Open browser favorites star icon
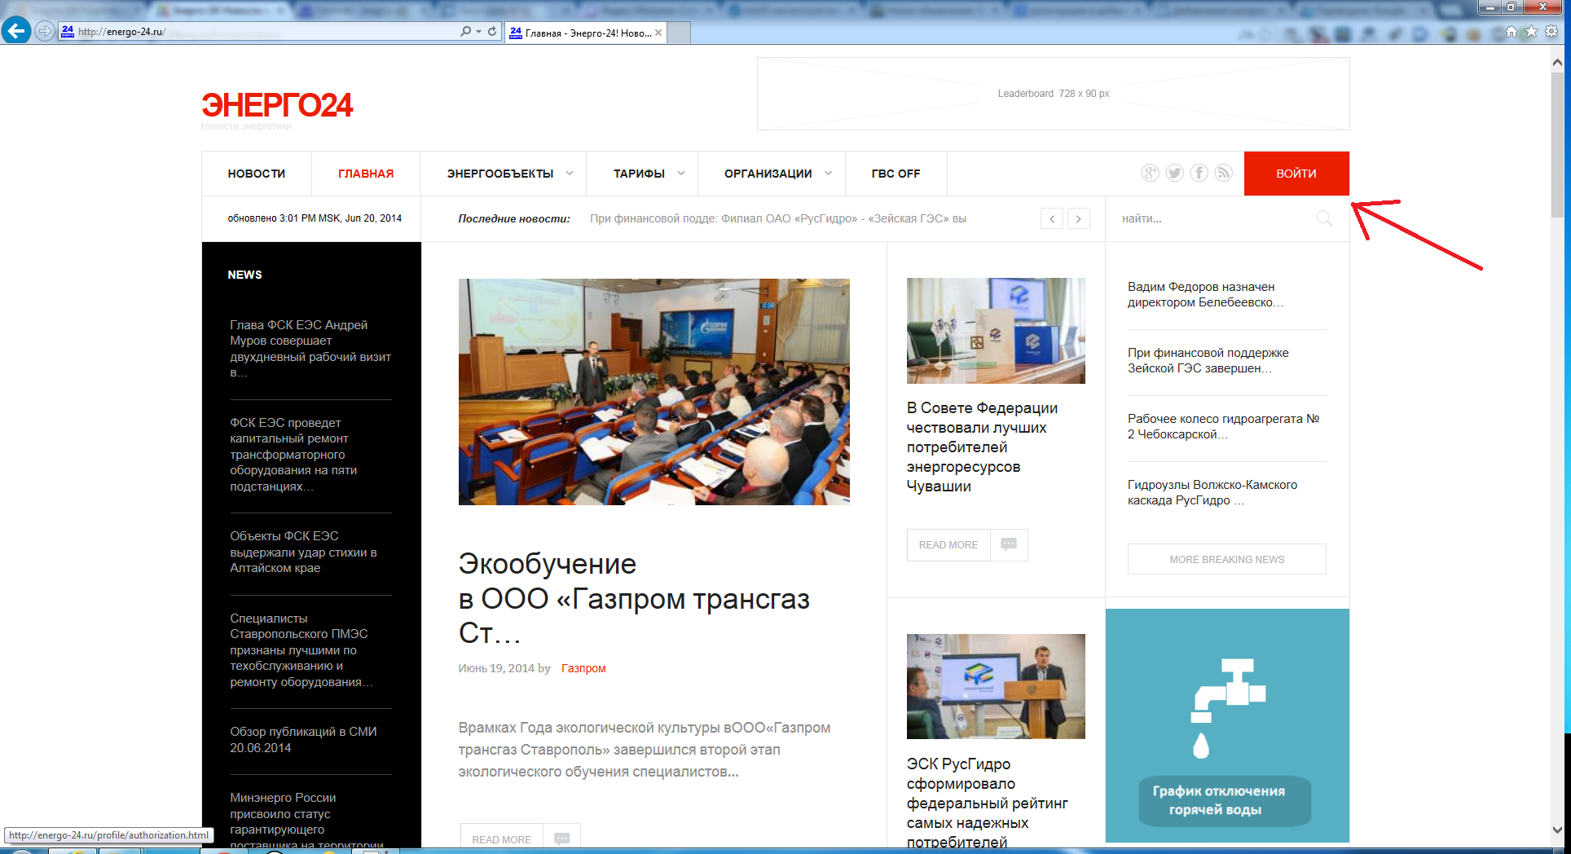Screen dimensions: 1571x854 click(1531, 31)
